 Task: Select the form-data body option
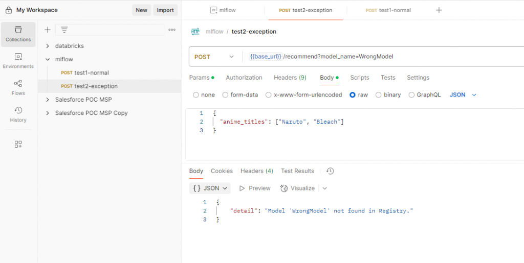tap(226, 95)
